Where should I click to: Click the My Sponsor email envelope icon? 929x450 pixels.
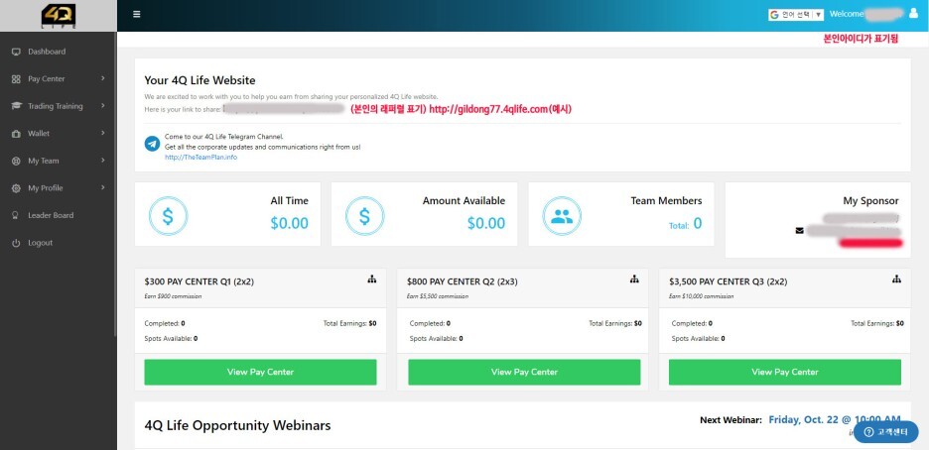point(800,231)
